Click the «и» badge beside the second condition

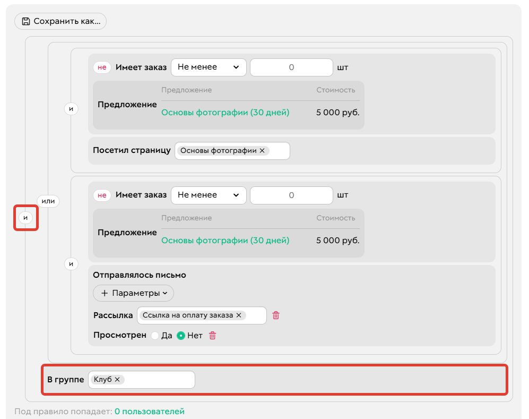point(71,263)
